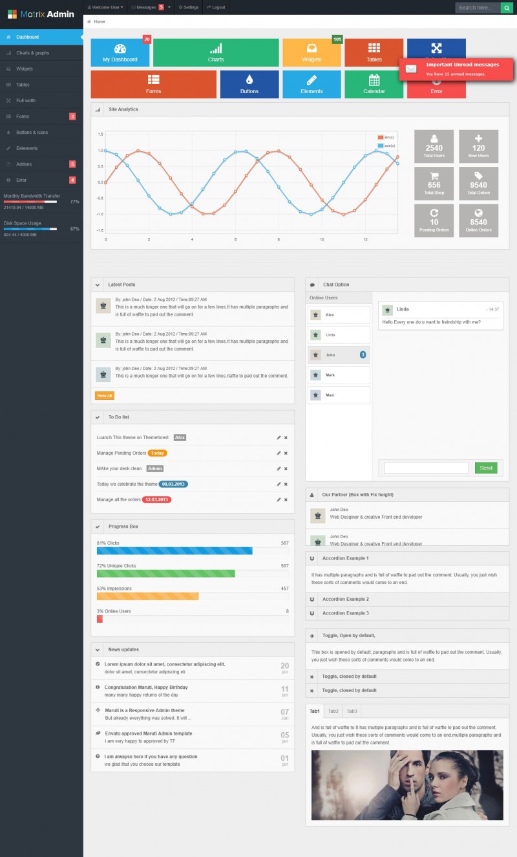
Task: Open the My Dashboard tile
Action: [120, 52]
